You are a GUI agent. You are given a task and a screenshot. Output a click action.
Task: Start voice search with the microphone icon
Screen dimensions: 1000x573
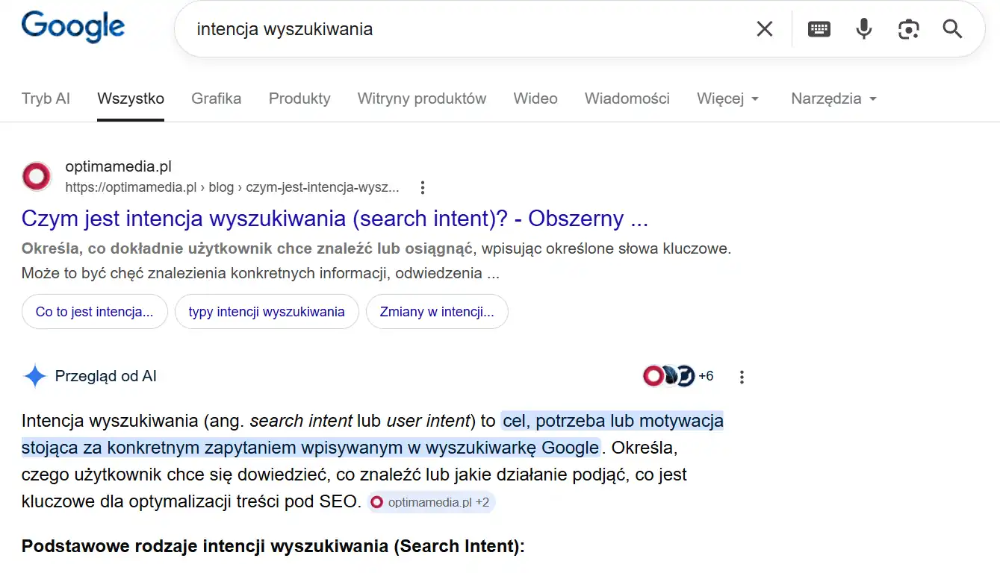point(863,28)
